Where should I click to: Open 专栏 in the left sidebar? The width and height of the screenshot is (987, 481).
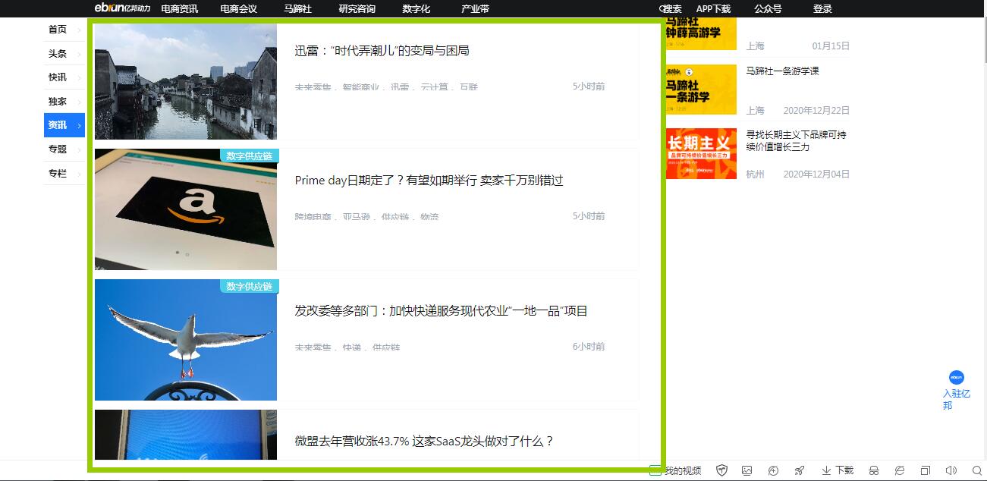point(58,174)
